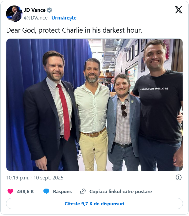This screenshot has width=189, height=216.
Task: Click the chain link copy icon
Action: point(83,192)
